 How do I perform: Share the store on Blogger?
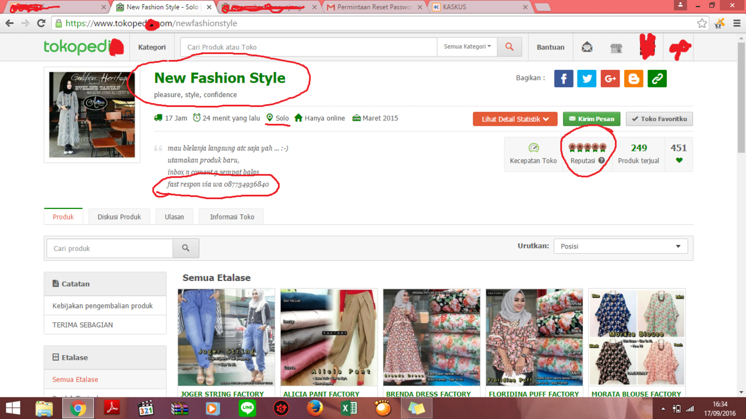click(x=634, y=79)
